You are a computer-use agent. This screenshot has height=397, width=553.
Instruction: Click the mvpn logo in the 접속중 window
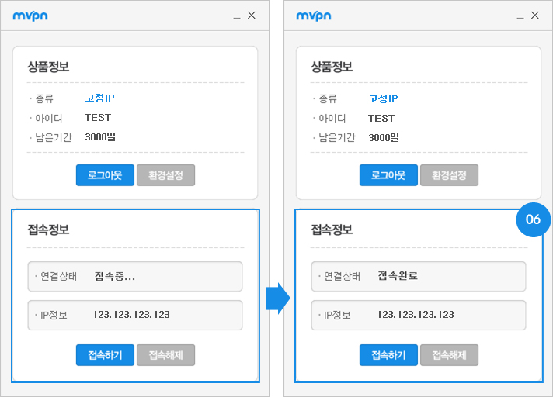[x=31, y=16]
